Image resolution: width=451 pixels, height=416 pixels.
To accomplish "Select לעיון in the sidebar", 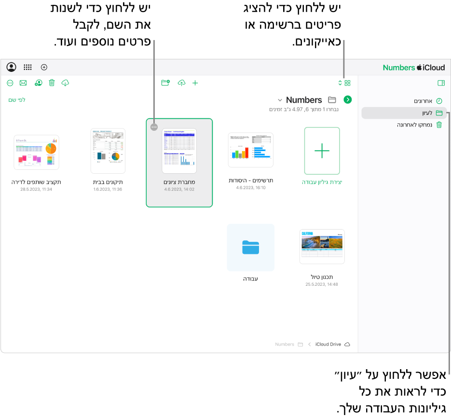I will [404, 113].
